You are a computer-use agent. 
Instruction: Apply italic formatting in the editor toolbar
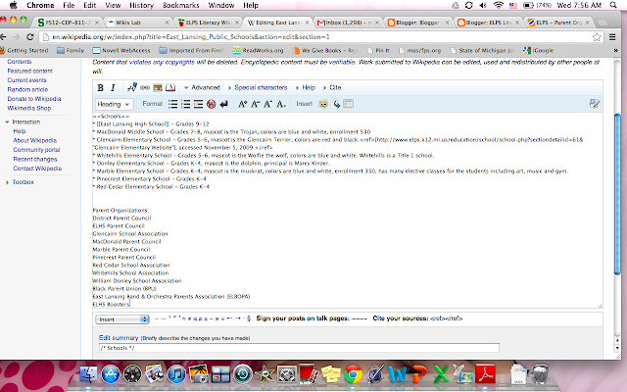coord(113,87)
